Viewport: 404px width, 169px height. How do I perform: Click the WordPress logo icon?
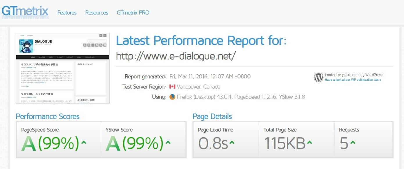point(319,77)
